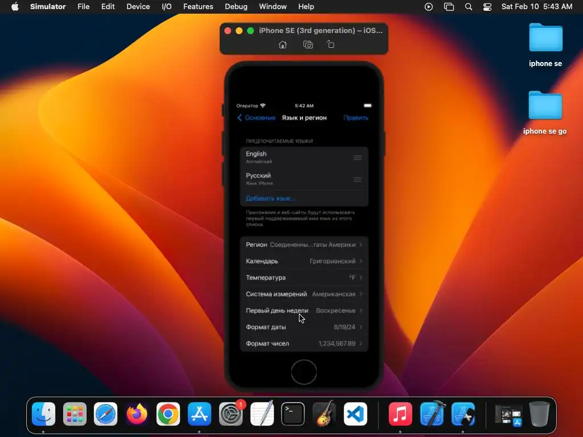Launch Firefox from the Dock
The width and height of the screenshot is (583, 437).
pos(137,414)
